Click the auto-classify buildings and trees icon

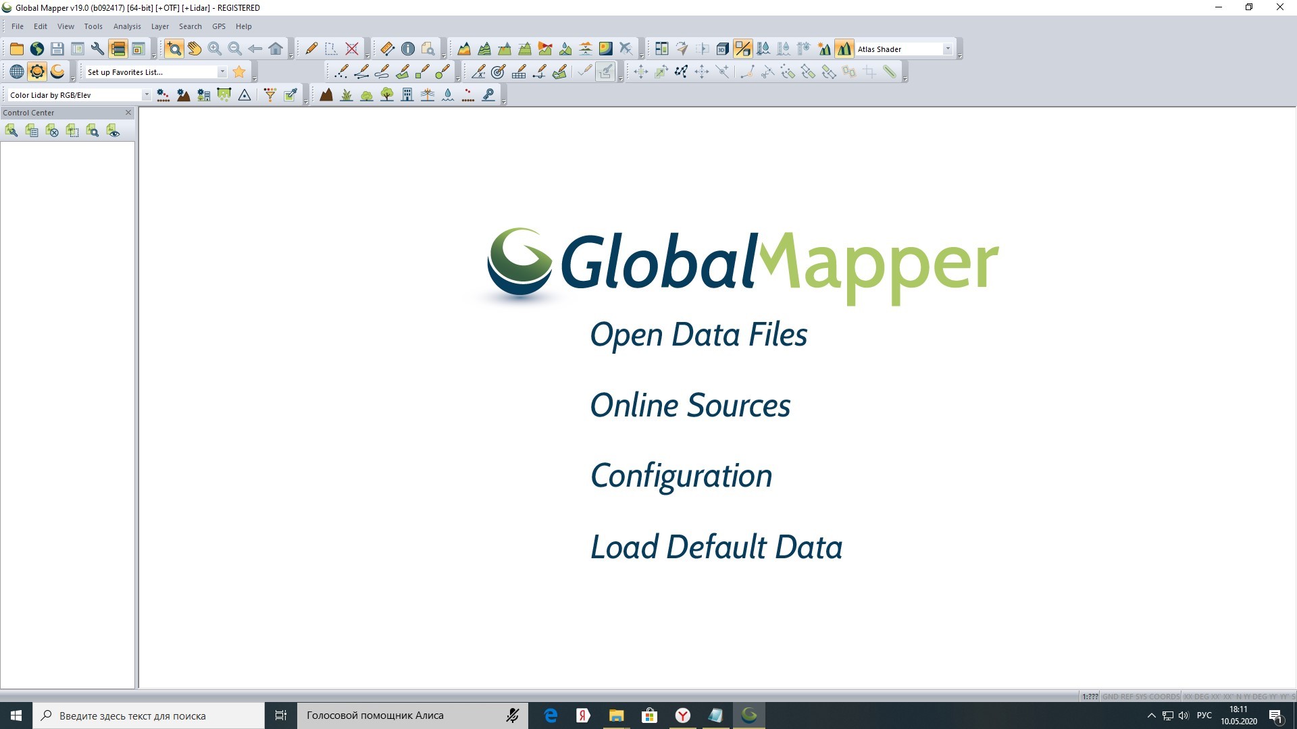tap(204, 94)
